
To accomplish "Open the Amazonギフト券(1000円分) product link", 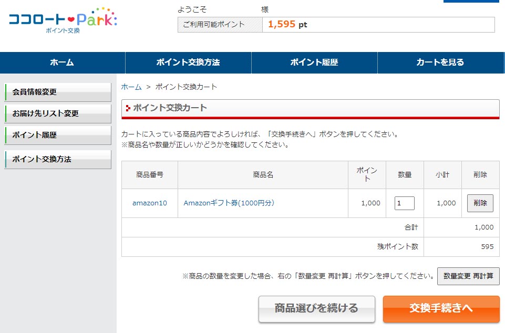I will point(229,203).
